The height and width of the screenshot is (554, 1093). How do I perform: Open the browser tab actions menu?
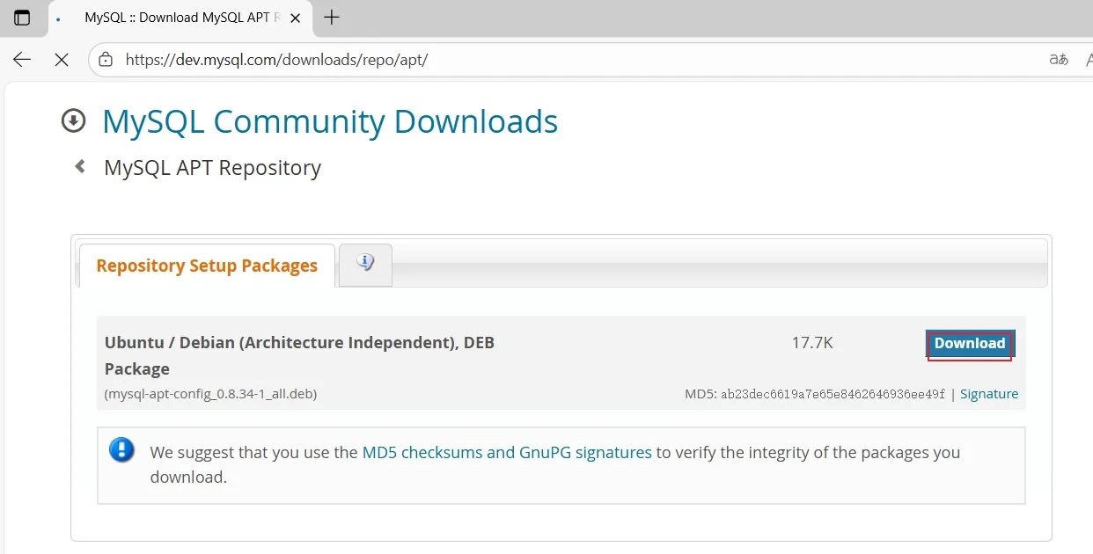pos(22,18)
